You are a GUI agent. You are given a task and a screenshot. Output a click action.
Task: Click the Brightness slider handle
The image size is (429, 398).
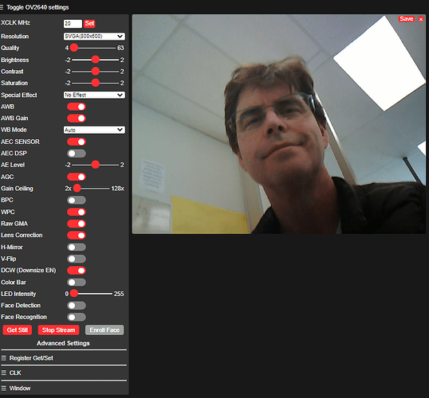(95, 60)
